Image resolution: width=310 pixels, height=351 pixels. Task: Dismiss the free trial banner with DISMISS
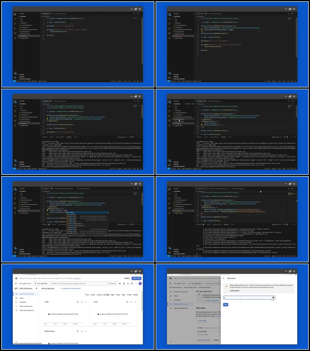[127, 278]
